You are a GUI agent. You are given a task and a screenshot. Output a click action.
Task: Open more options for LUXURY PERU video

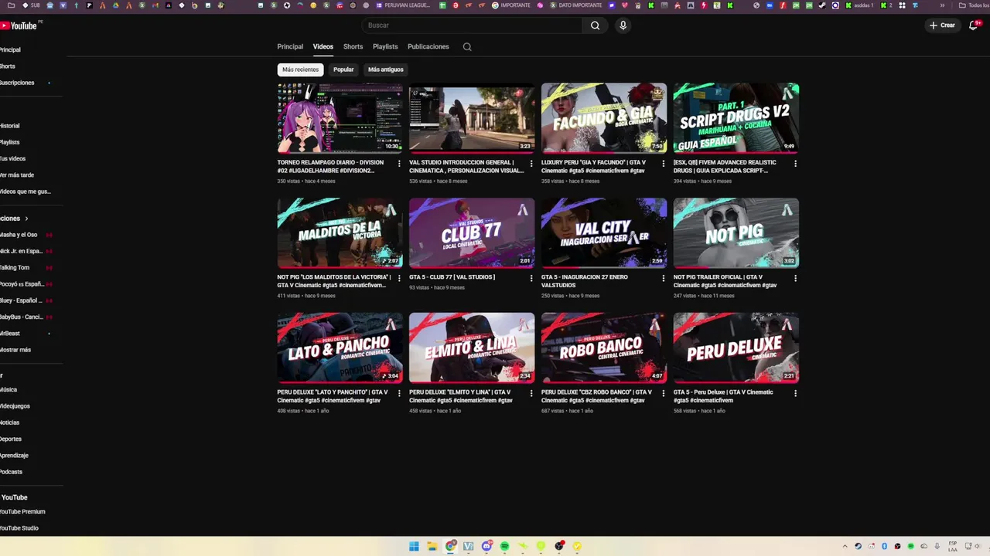(663, 163)
